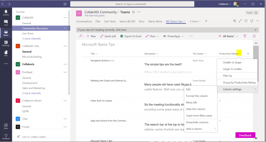Open Chat from the left rail
Viewport: 266px width, 142px height.
click(x=6, y=23)
